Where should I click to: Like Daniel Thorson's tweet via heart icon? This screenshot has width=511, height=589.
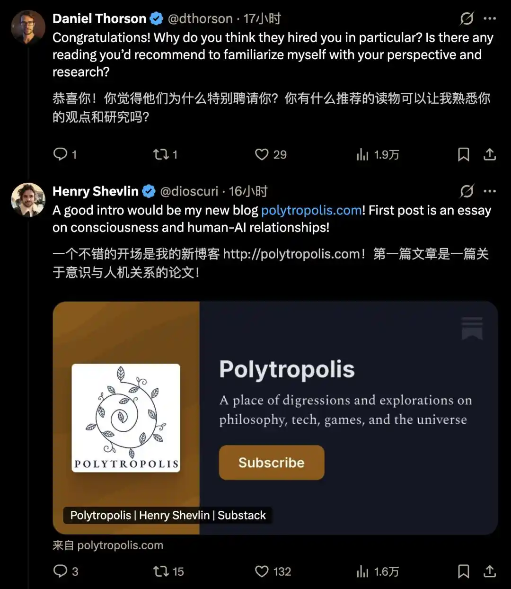pyautogui.click(x=261, y=154)
